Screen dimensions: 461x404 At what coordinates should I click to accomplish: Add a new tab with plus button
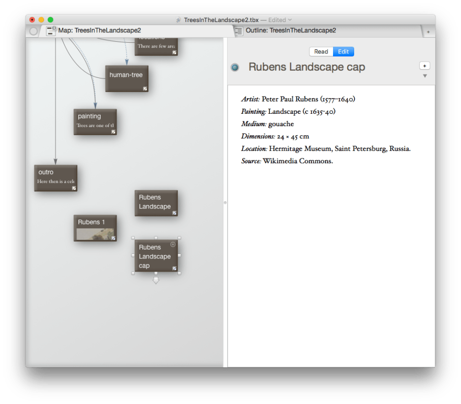pyautogui.click(x=428, y=31)
